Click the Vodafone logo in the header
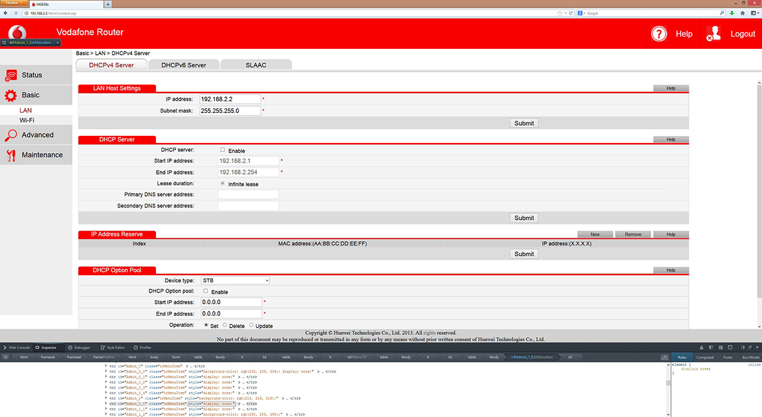The width and height of the screenshot is (762, 417). [x=18, y=33]
